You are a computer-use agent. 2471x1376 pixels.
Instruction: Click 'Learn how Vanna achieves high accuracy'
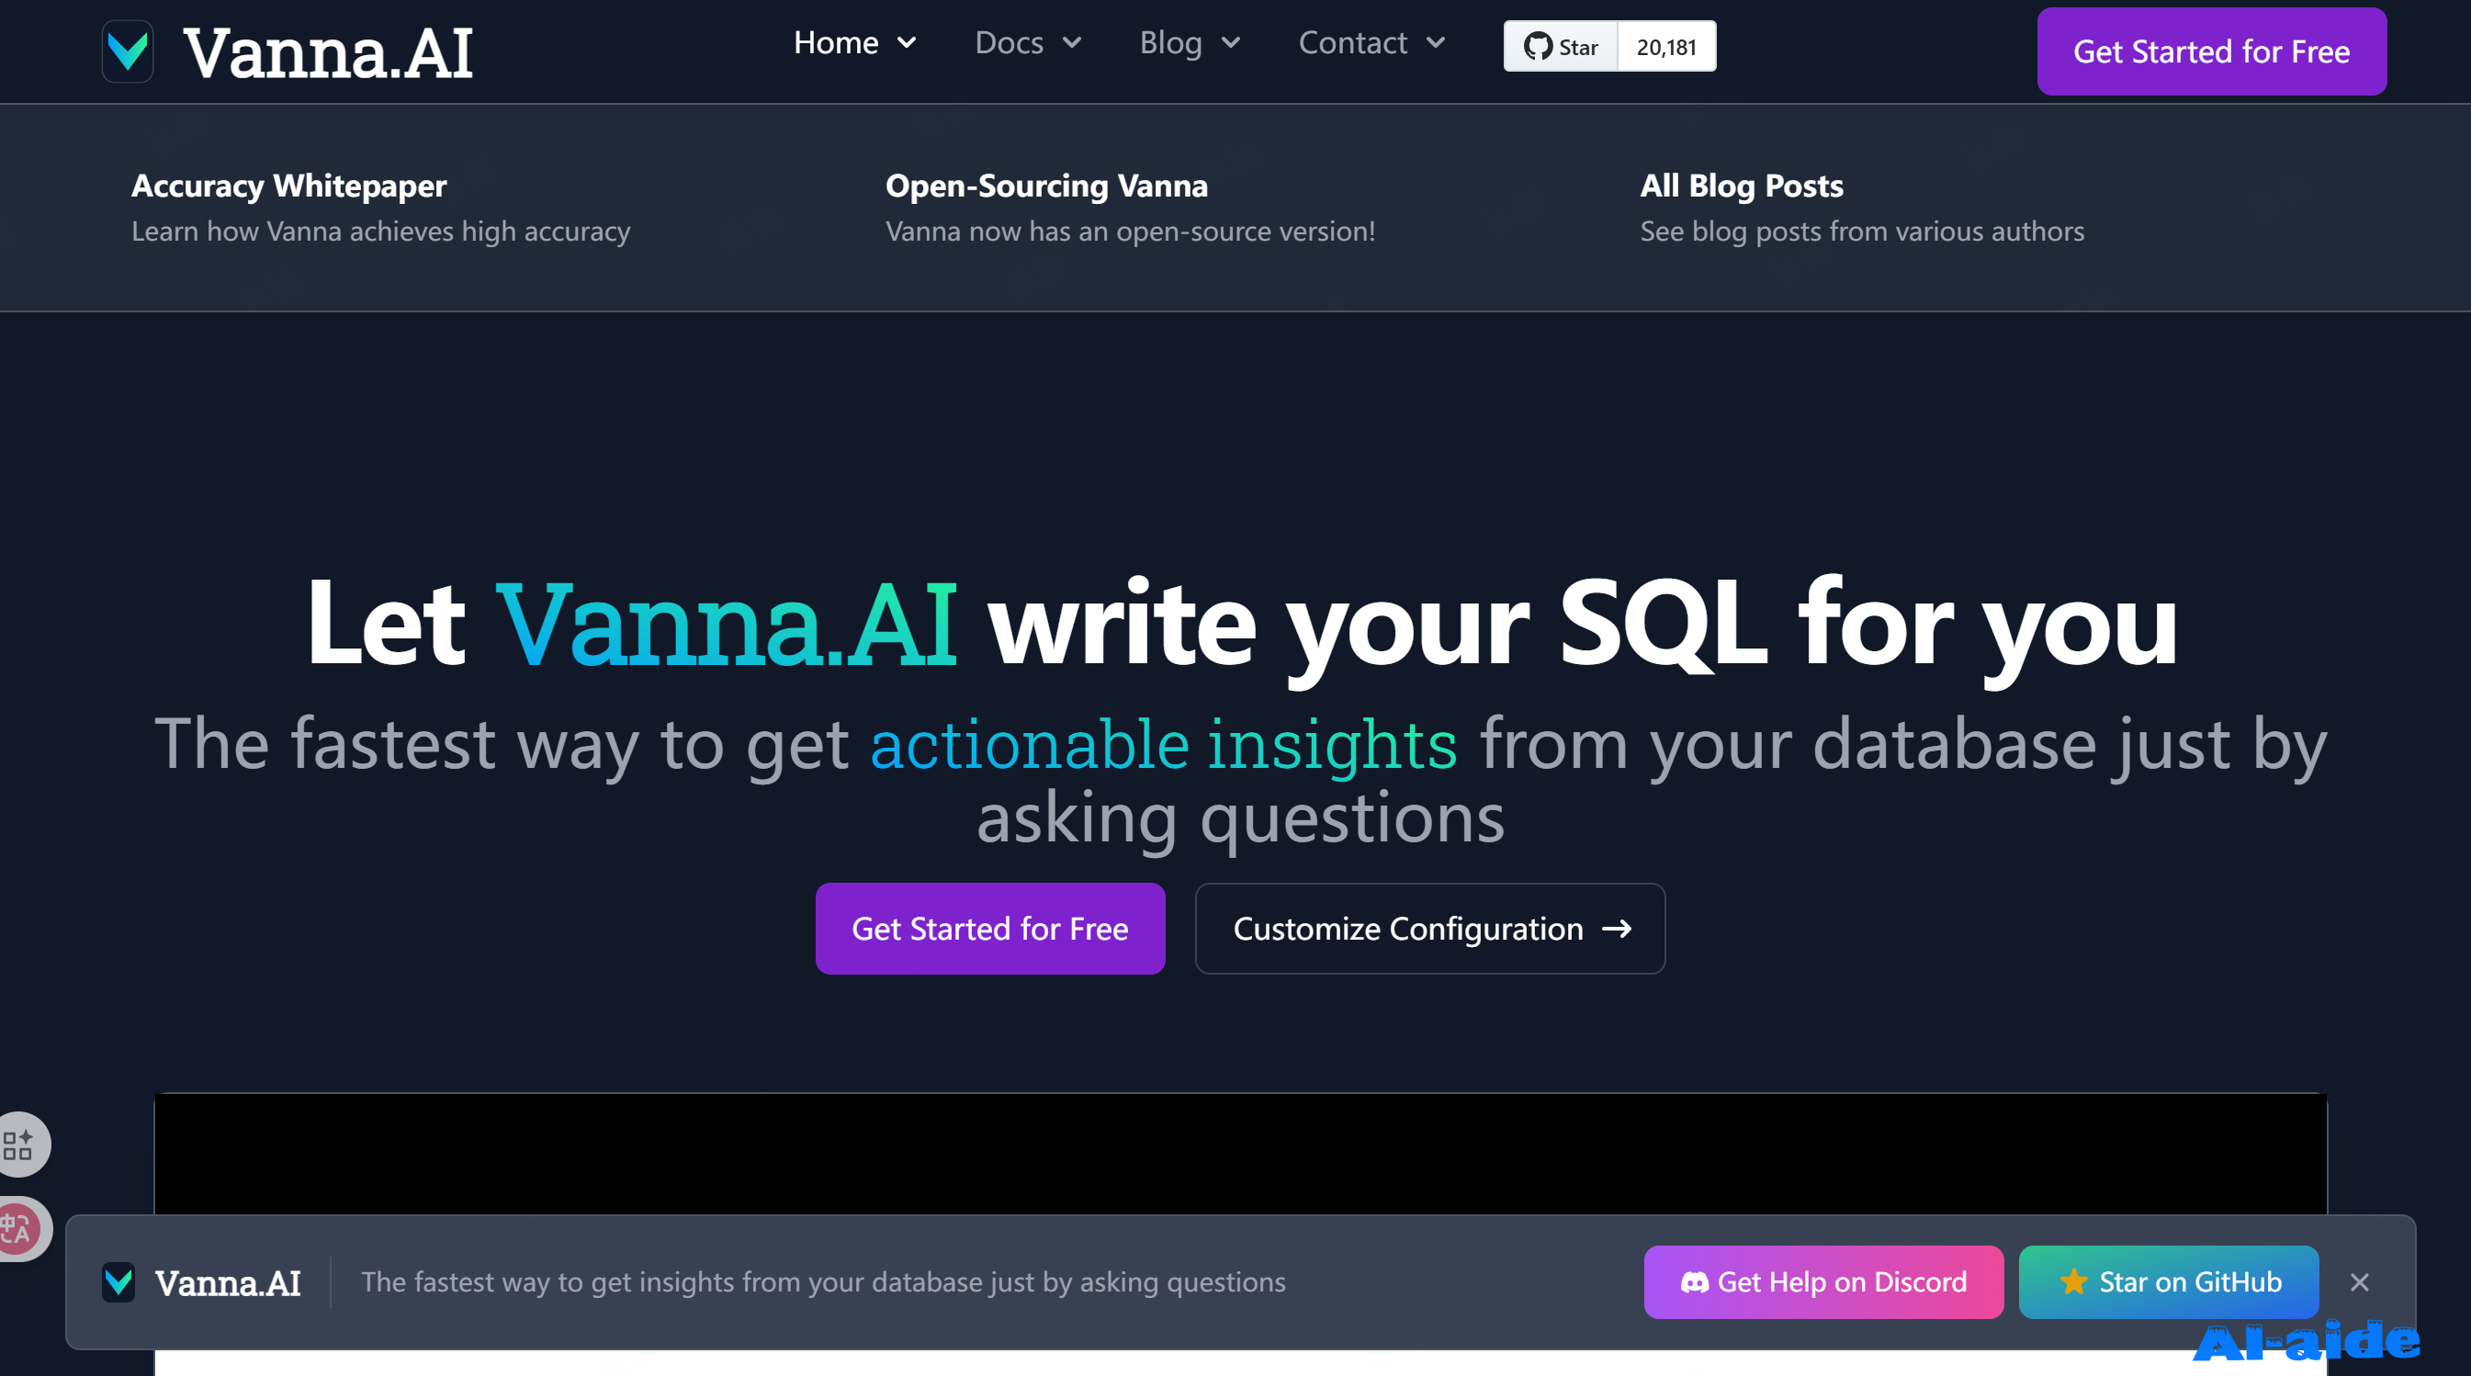point(381,231)
